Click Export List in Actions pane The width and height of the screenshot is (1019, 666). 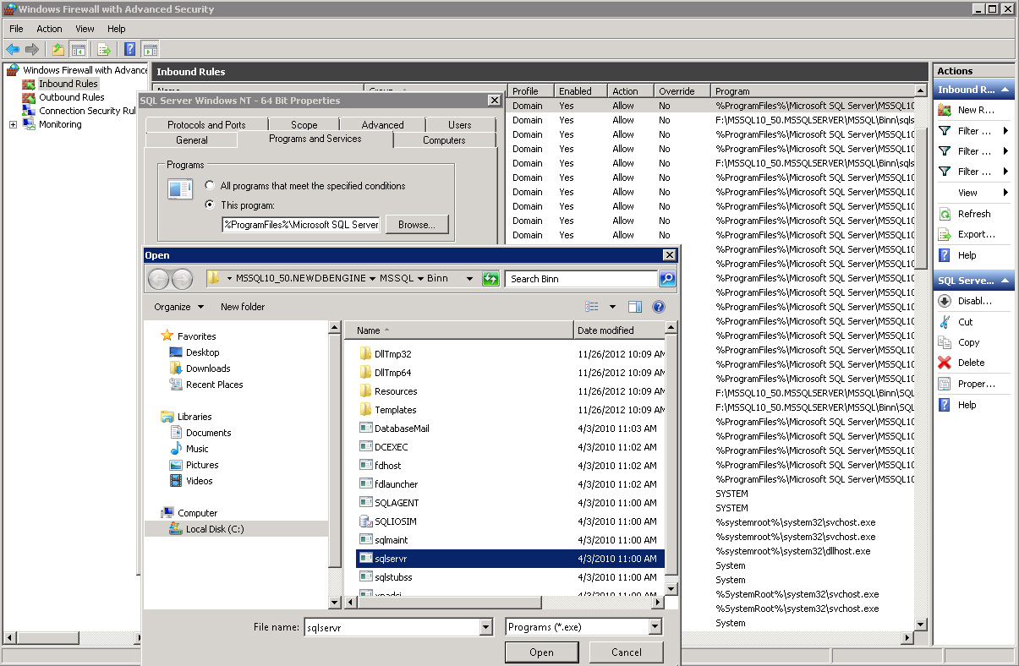pyautogui.click(x=976, y=234)
